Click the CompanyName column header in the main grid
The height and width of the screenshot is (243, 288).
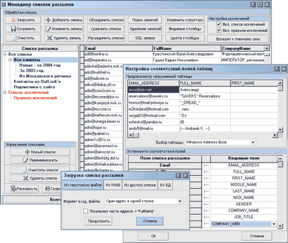(243, 49)
